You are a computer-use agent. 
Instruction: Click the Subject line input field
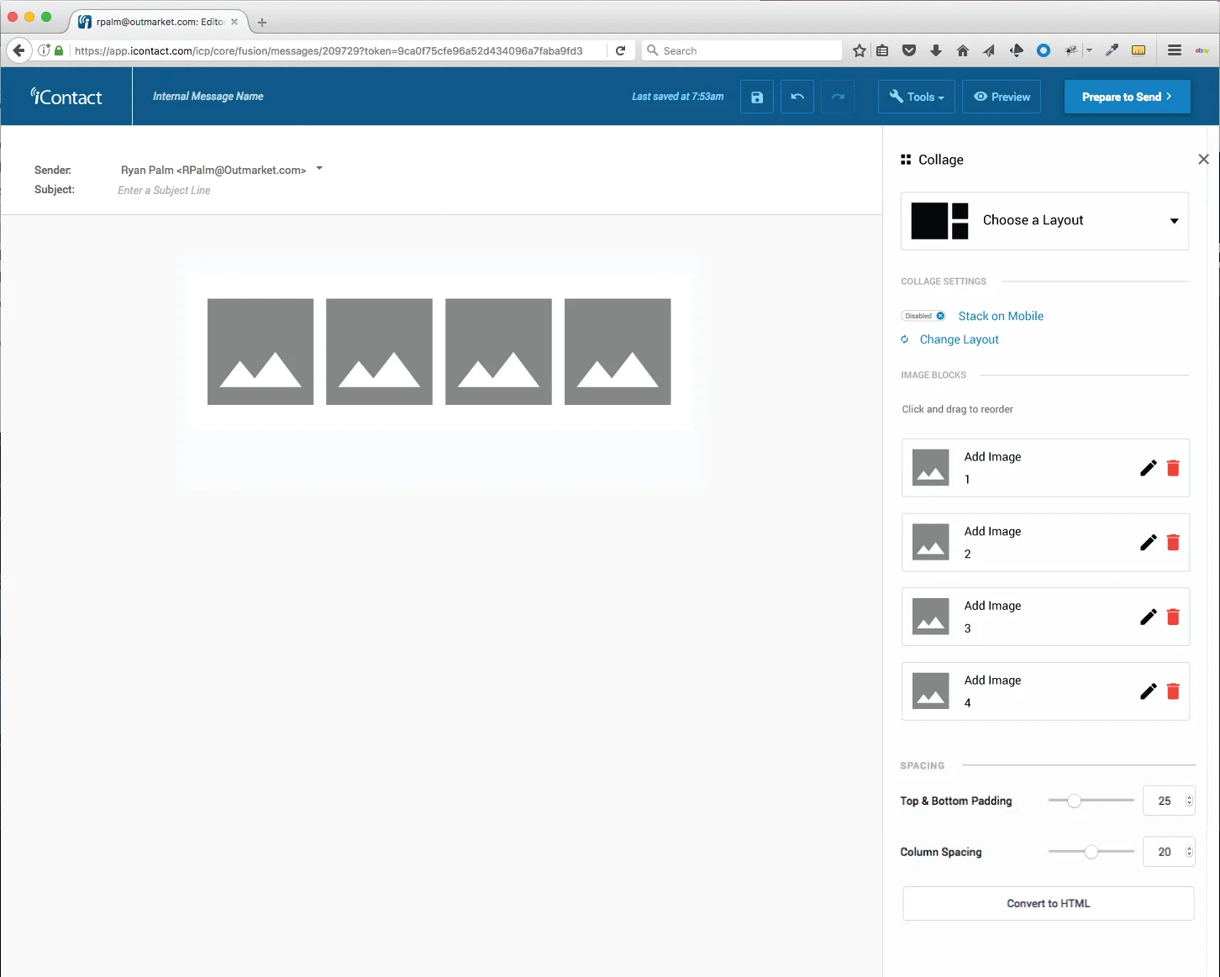(164, 191)
